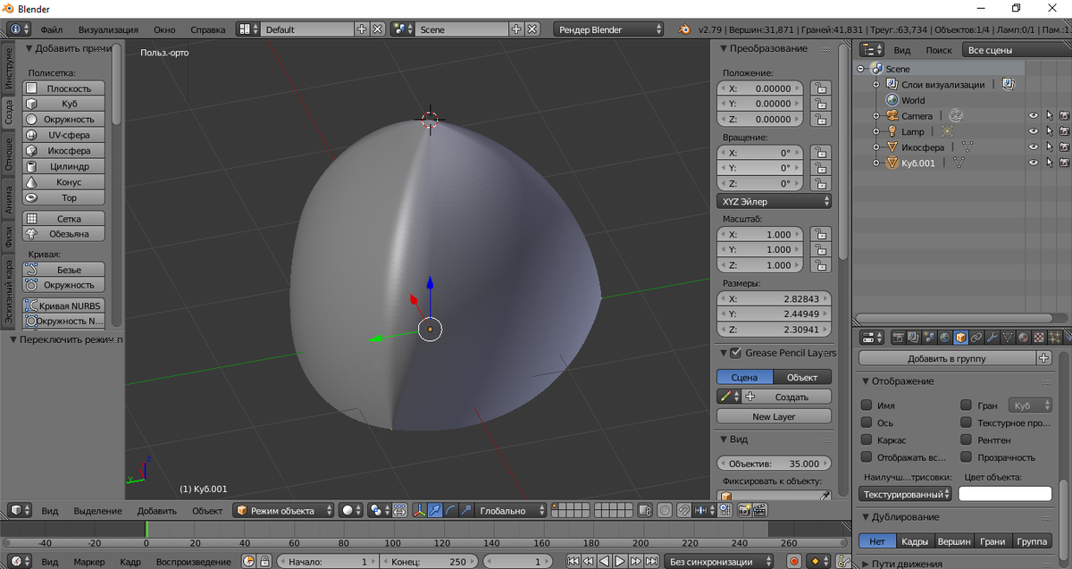Screen dimensions: 1072x569
Task: Jump to the timeline end frame
Action: 652,562
